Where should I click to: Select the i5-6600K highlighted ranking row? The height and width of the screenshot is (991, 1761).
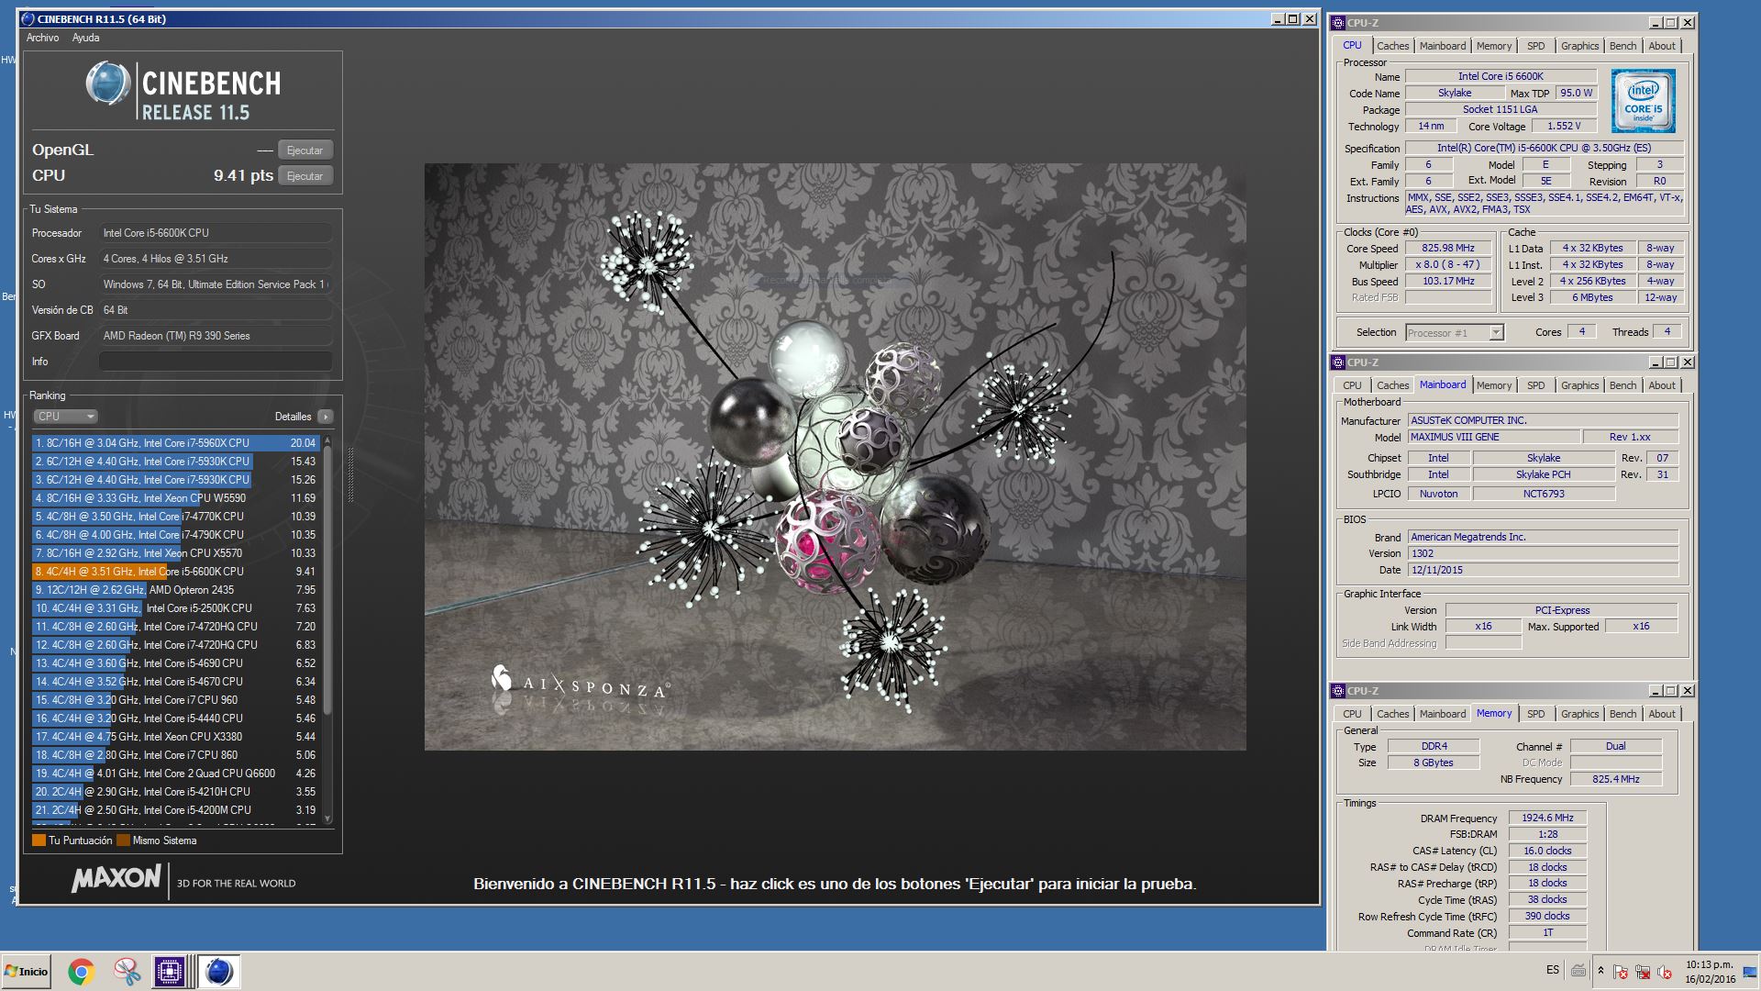click(175, 572)
